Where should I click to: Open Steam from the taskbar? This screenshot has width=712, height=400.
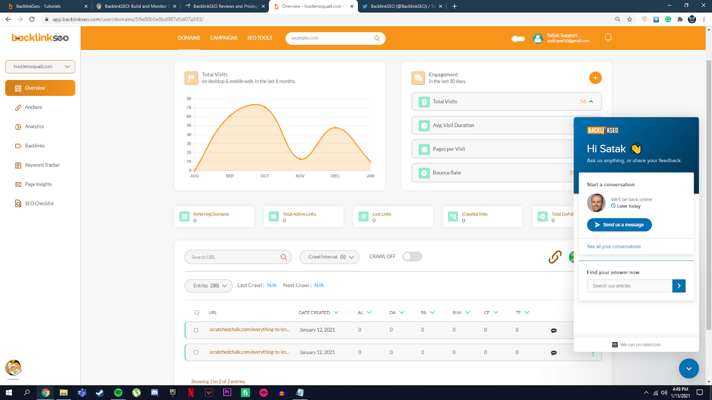click(100, 392)
